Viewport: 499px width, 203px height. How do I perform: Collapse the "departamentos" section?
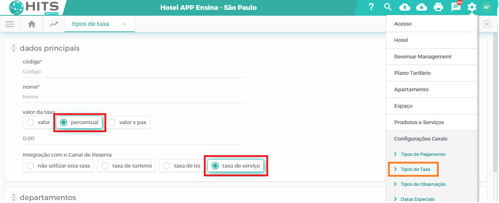tap(14, 198)
